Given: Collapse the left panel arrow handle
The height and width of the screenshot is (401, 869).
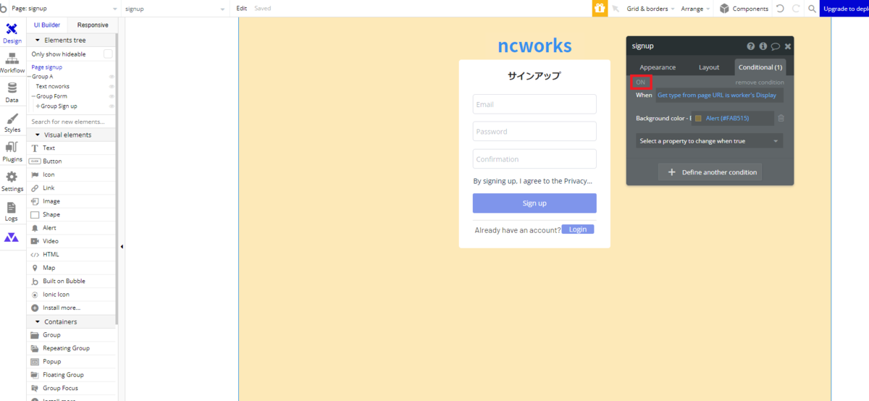Looking at the screenshot, I should point(122,247).
